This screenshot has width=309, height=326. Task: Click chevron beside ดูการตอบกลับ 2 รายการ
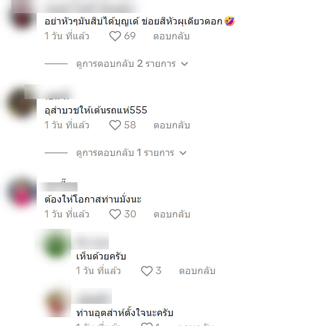(184, 64)
